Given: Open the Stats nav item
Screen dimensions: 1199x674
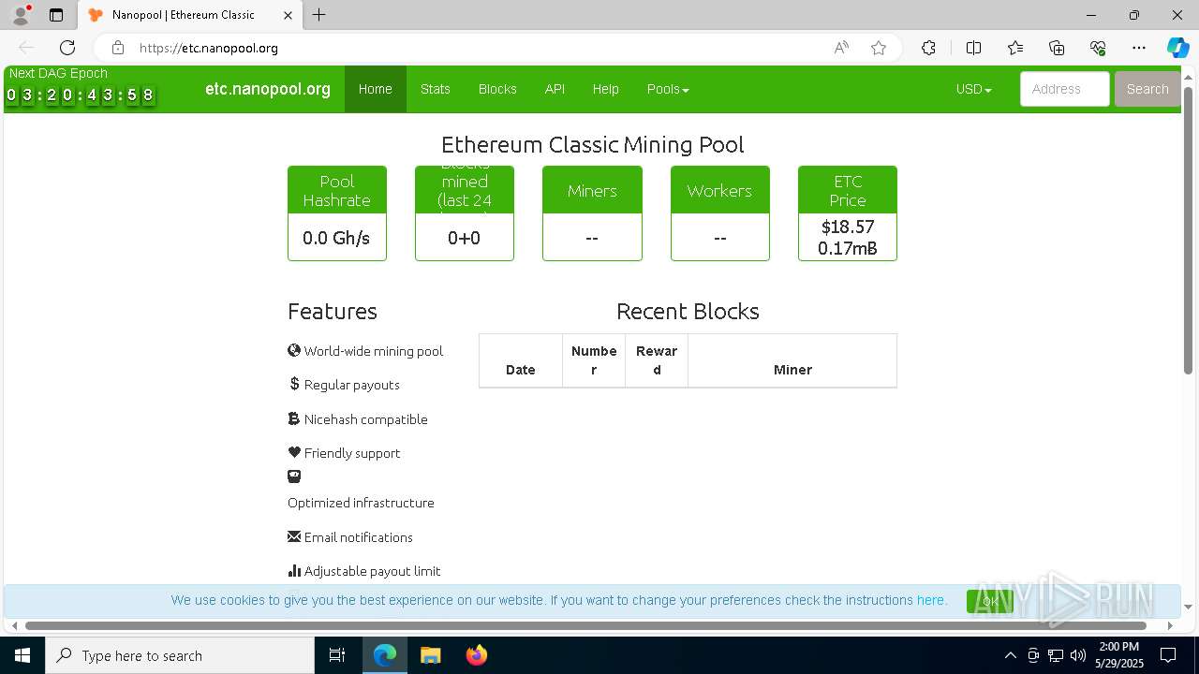Looking at the screenshot, I should point(436,89).
